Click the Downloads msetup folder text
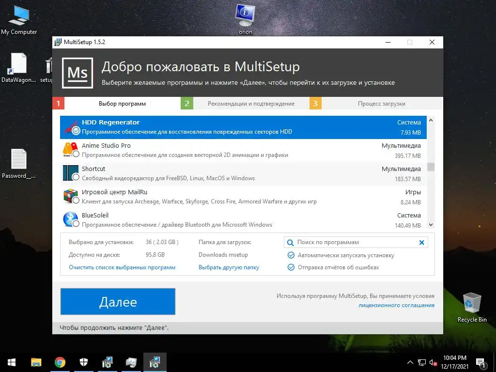496x372 pixels. point(223,255)
